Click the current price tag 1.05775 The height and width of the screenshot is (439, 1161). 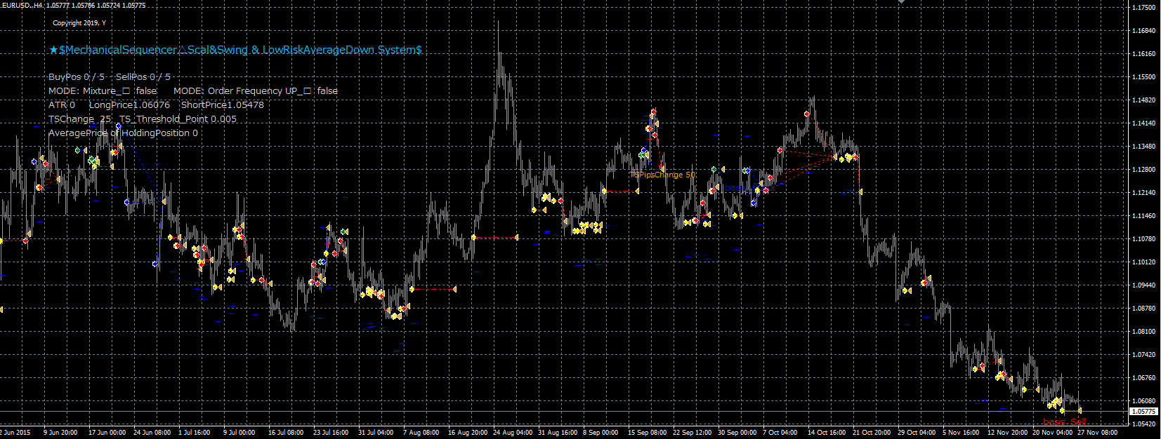click(x=1144, y=412)
